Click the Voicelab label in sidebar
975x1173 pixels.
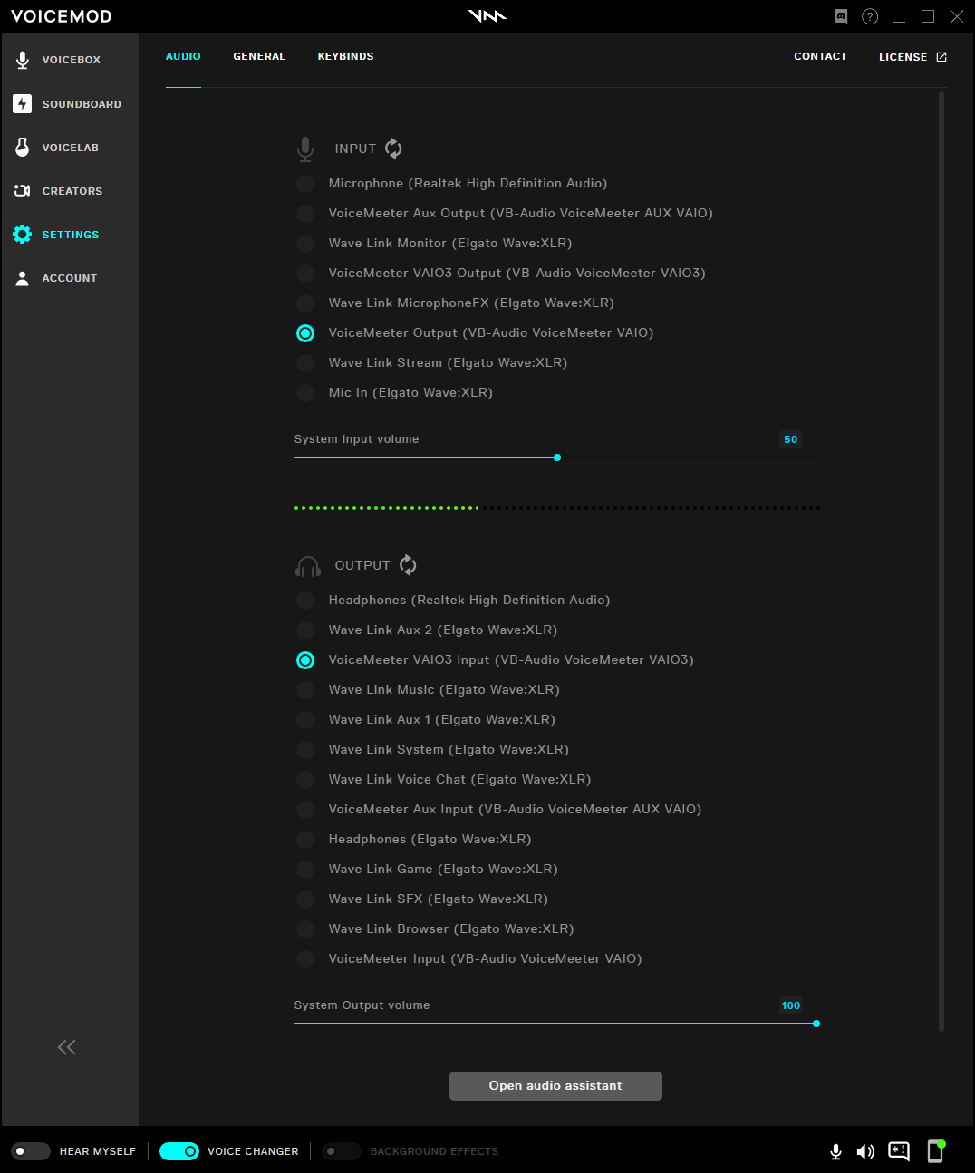(71, 148)
